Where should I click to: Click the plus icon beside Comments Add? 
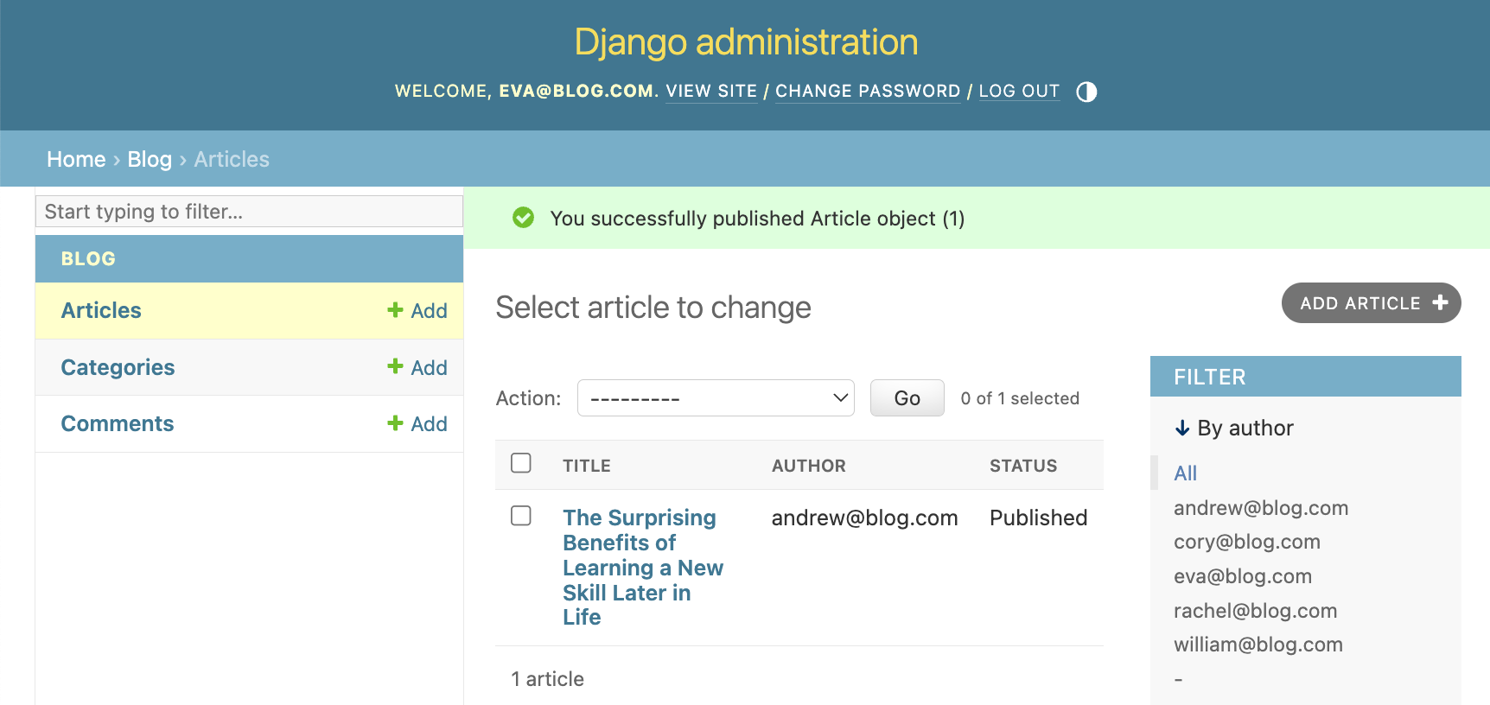tap(395, 422)
